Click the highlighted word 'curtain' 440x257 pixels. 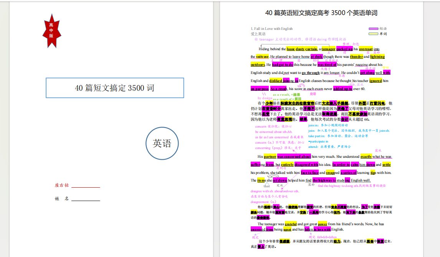[311, 49]
